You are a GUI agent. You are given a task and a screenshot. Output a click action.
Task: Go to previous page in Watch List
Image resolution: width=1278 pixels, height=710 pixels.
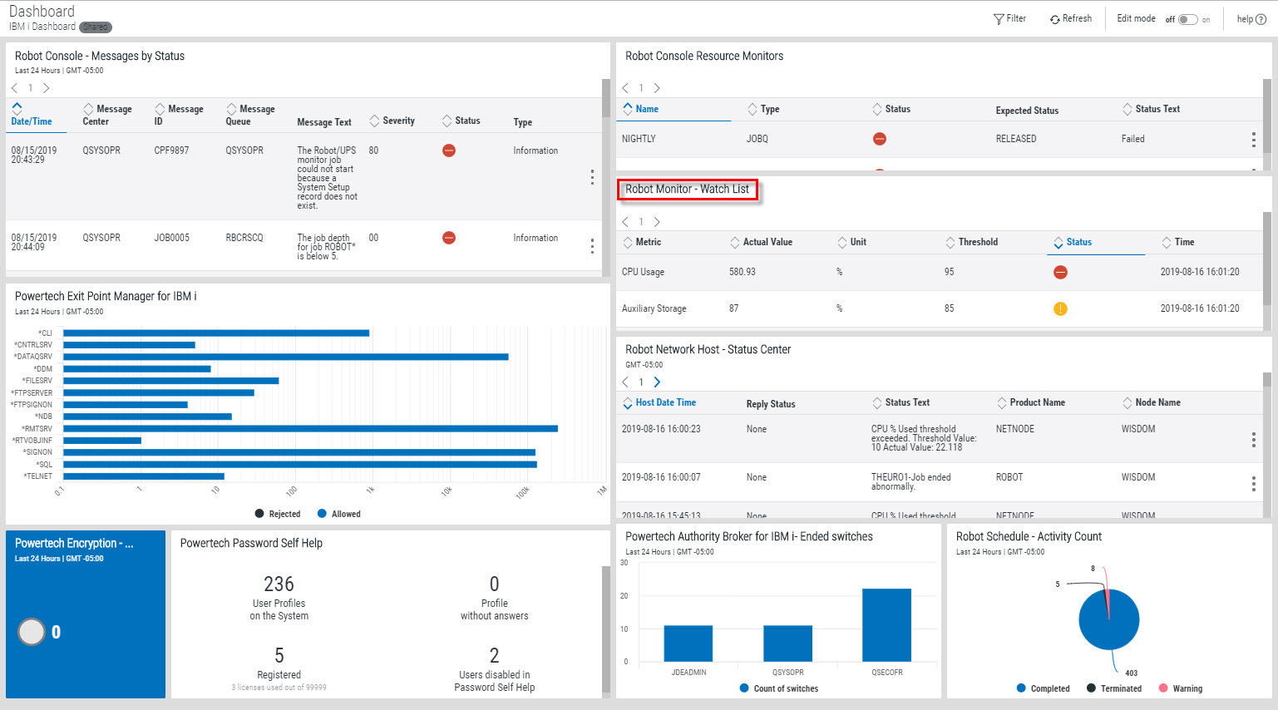(625, 222)
